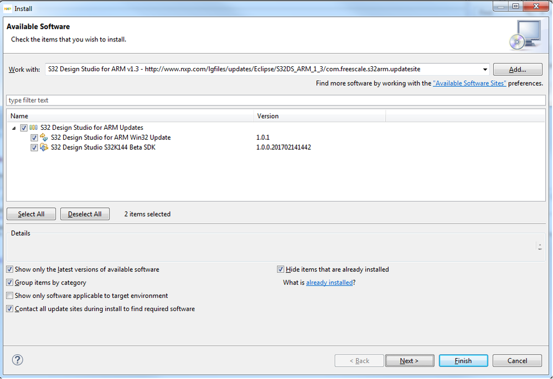Screen dimensions: 553x379
Task: Toggle Show only the latest versions checkbox
Action: (10, 269)
